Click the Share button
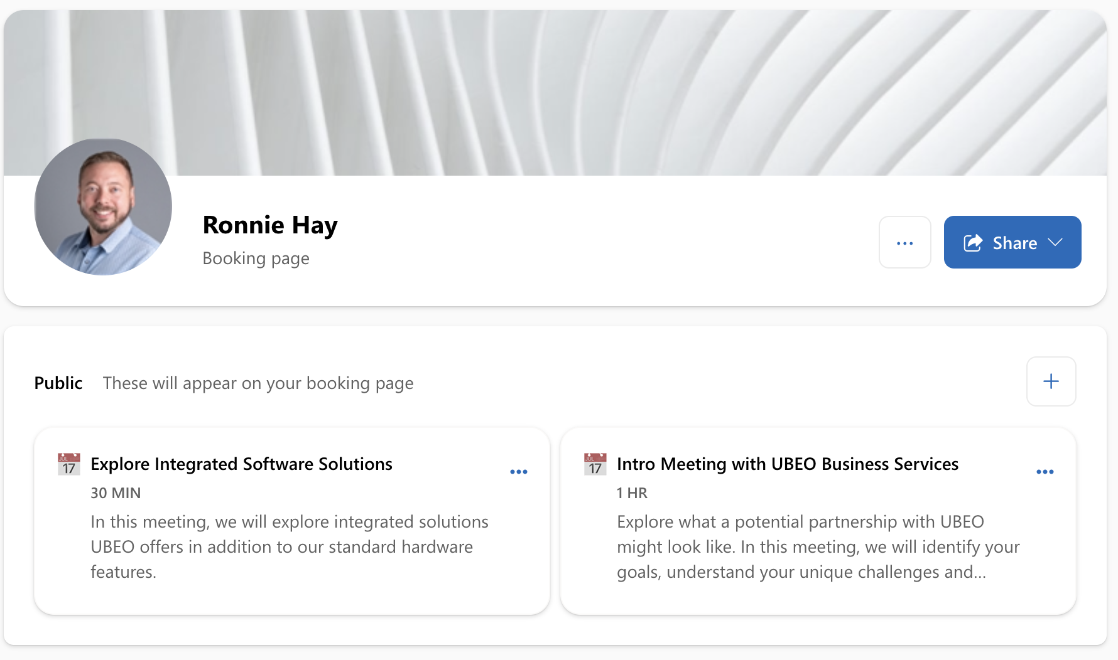This screenshot has height=660, width=1118. 1012,243
